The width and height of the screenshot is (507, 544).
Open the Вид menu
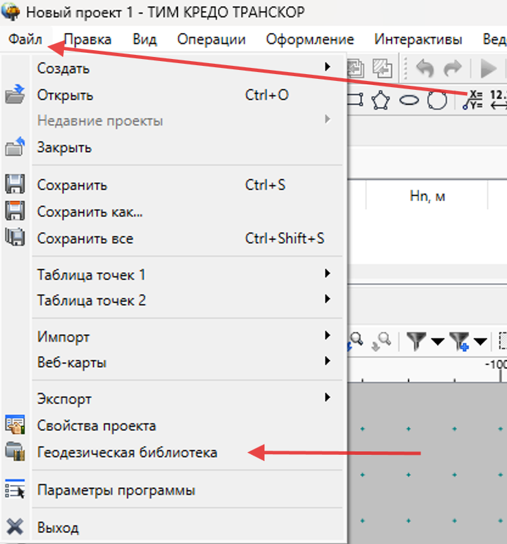click(x=144, y=39)
